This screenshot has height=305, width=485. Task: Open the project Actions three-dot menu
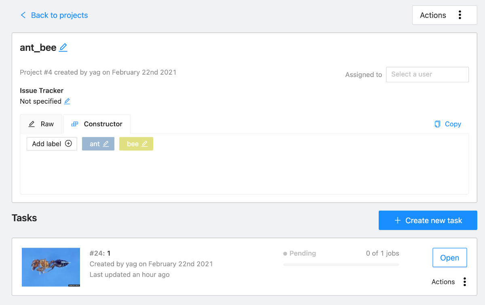click(x=460, y=15)
